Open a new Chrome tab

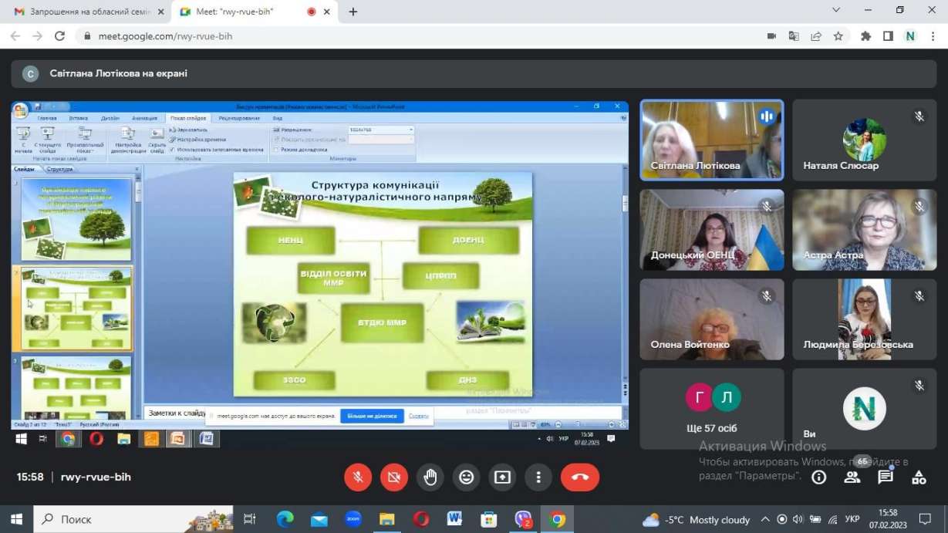[x=353, y=12]
